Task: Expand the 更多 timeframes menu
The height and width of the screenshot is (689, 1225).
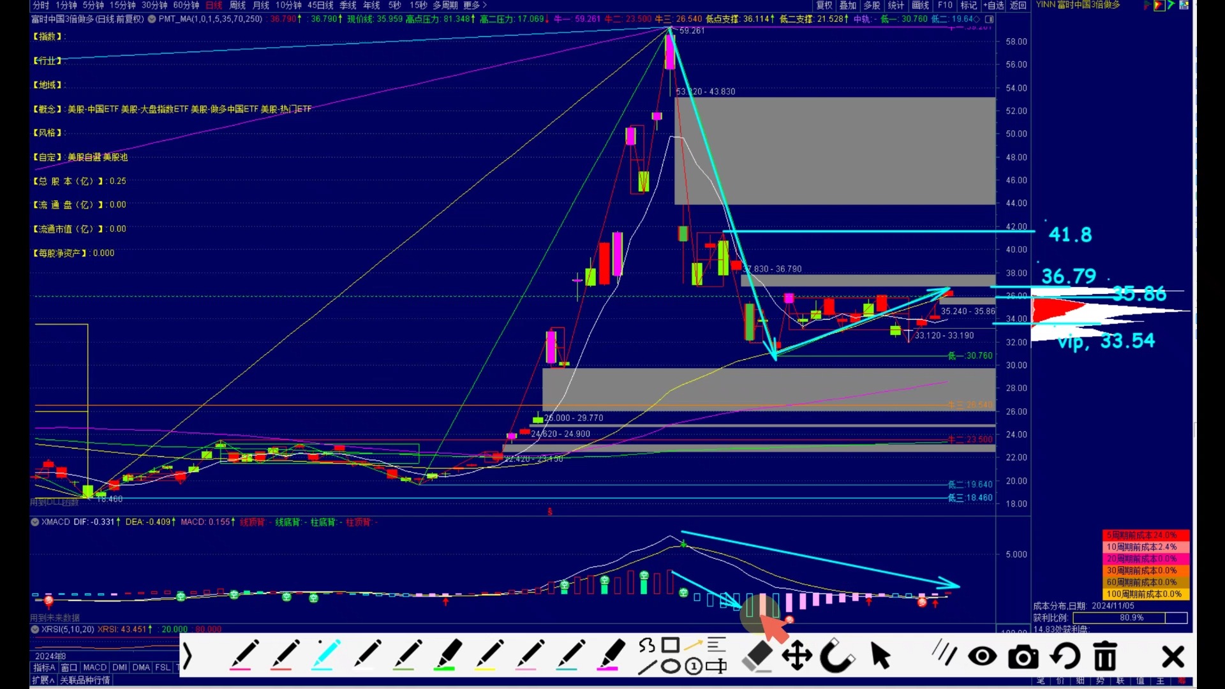Action: 475,5
